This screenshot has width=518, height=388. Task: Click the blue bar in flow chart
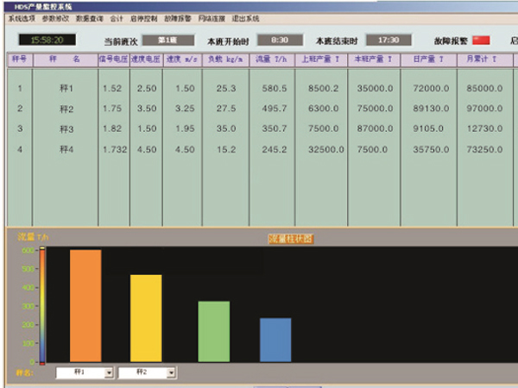click(275, 340)
